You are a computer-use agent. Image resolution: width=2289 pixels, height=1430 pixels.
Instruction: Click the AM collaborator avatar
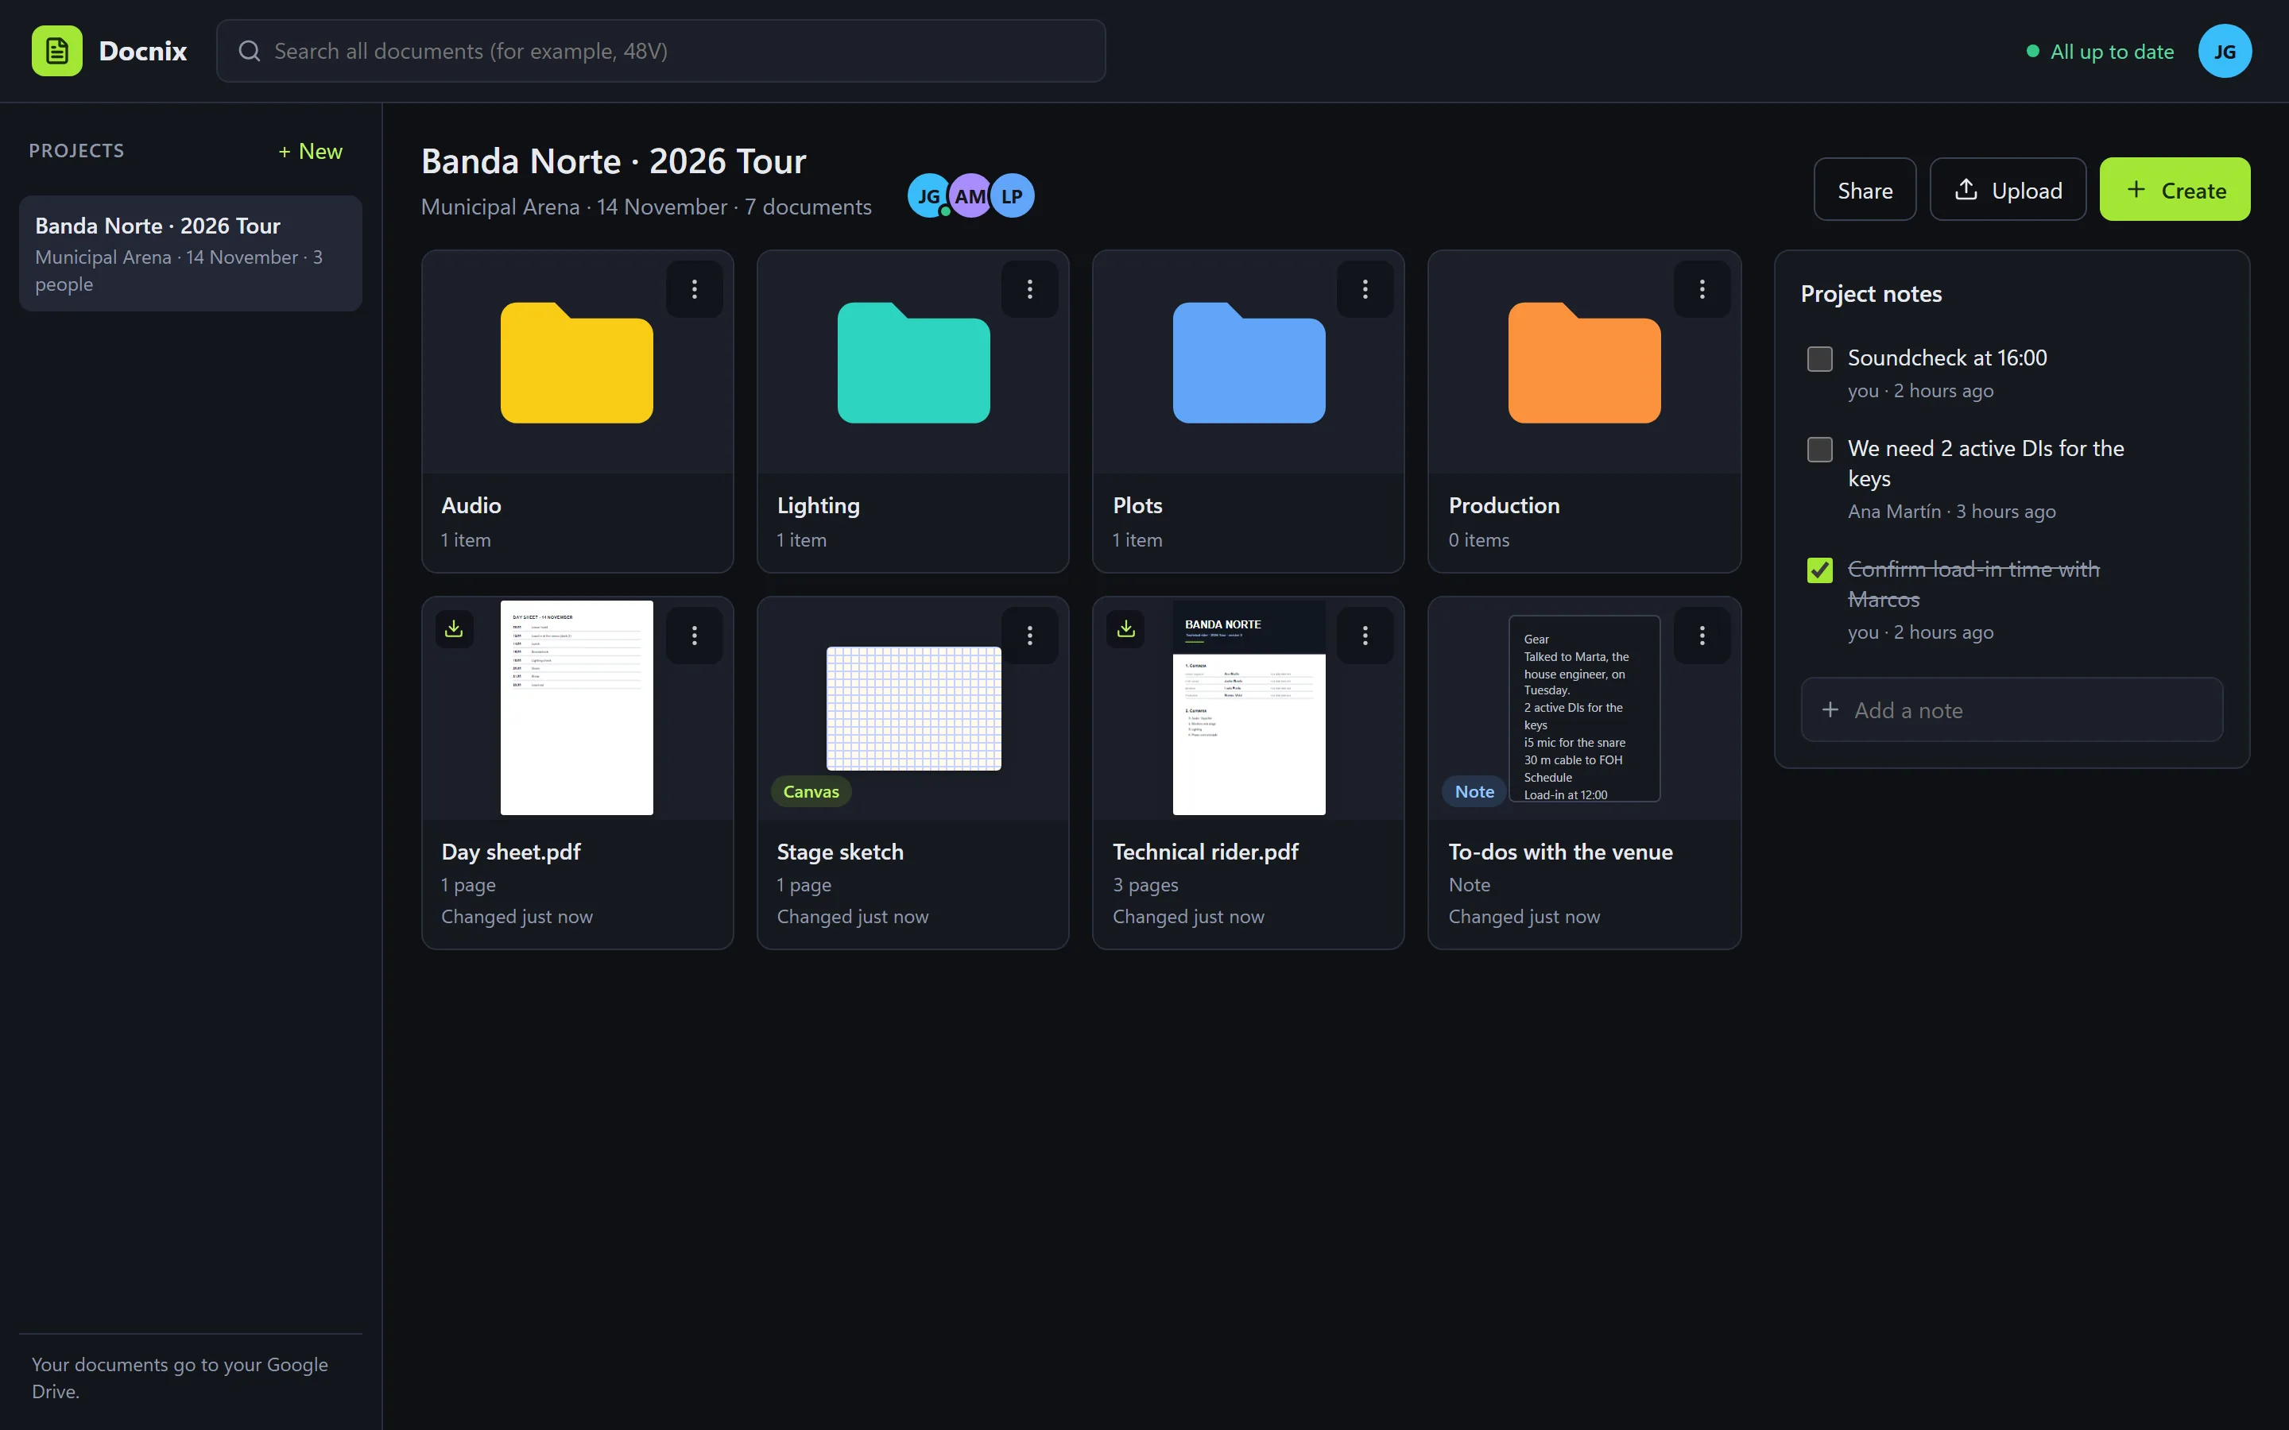(x=970, y=195)
